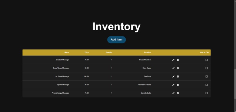Click the Inventory page heading
Image resolution: width=236 pixels, height=112 pixels.
click(117, 27)
